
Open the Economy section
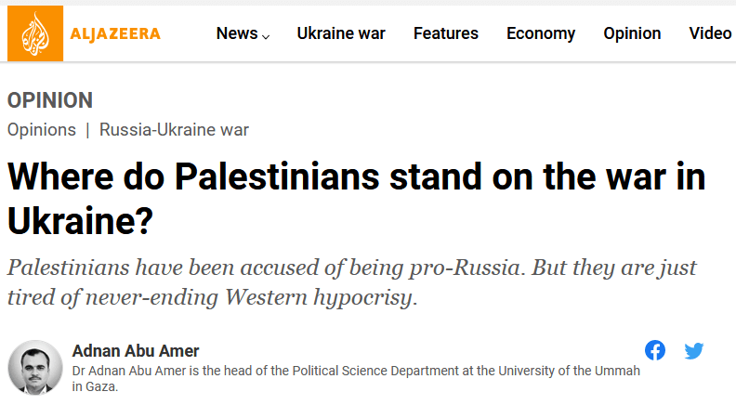coord(541,33)
